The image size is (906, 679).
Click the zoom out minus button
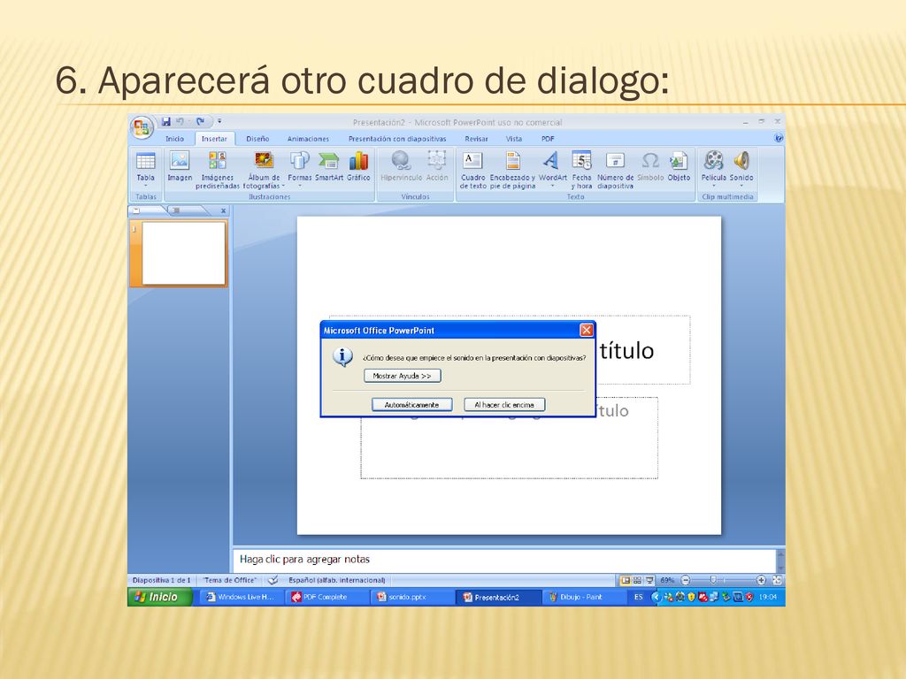pyautogui.click(x=686, y=580)
